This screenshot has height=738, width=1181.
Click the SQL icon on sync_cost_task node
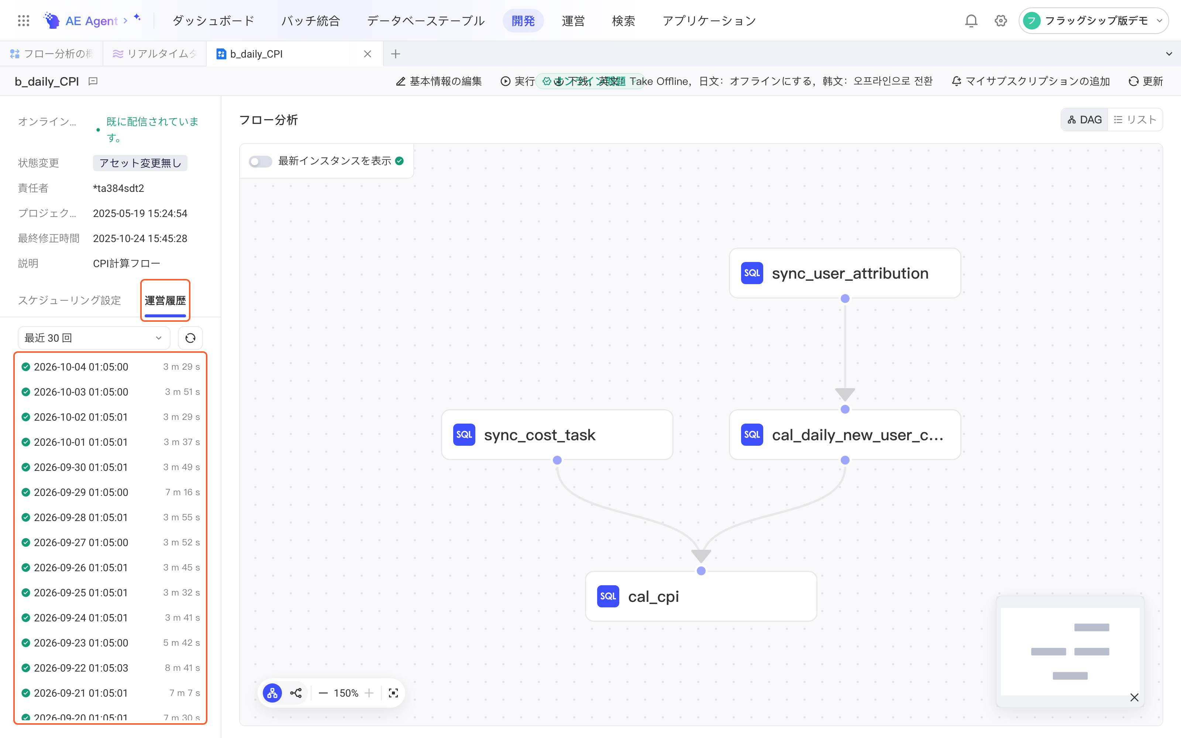point(464,434)
